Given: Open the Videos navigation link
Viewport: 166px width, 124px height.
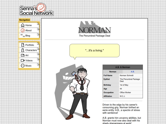Looking at the screenshot, I should (29, 60).
